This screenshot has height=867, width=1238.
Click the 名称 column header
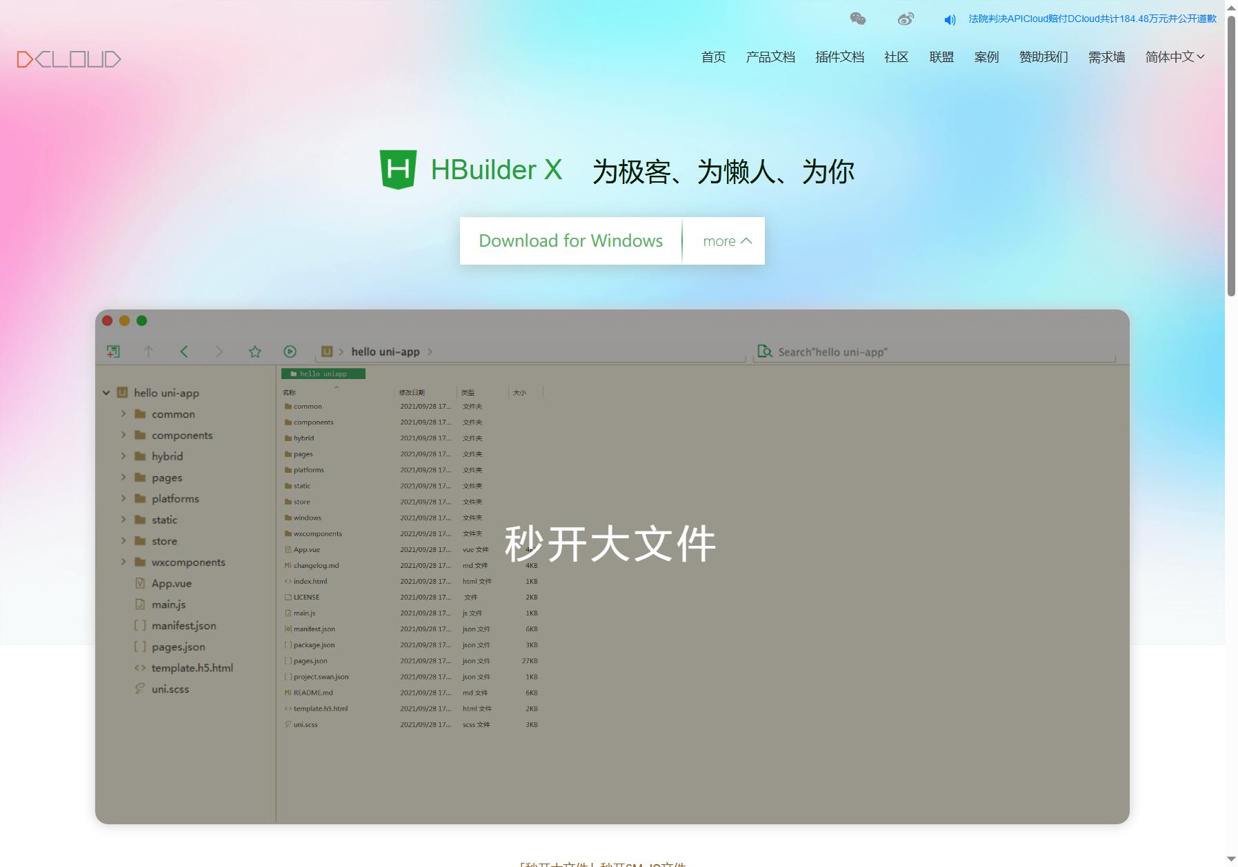tap(289, 392)
